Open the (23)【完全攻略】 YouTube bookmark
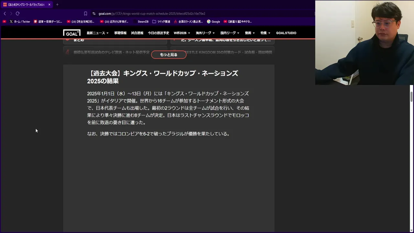414x233 pixels. point(81,22)
